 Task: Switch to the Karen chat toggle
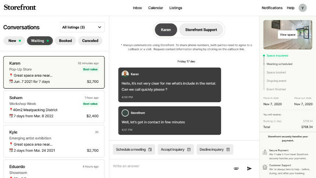pyautogui.click(x=166, y=30)
